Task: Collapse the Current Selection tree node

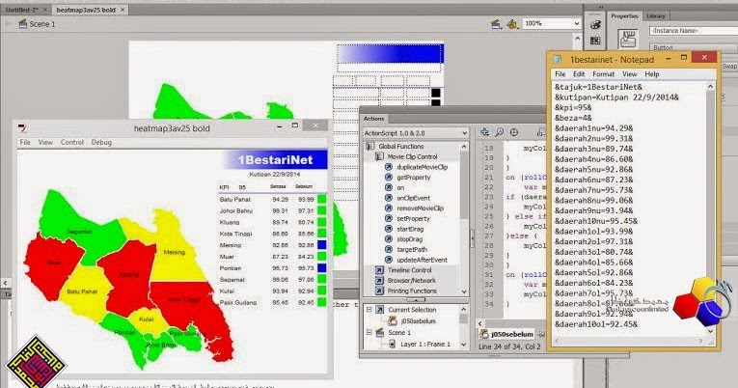Action: click(369, 310)
